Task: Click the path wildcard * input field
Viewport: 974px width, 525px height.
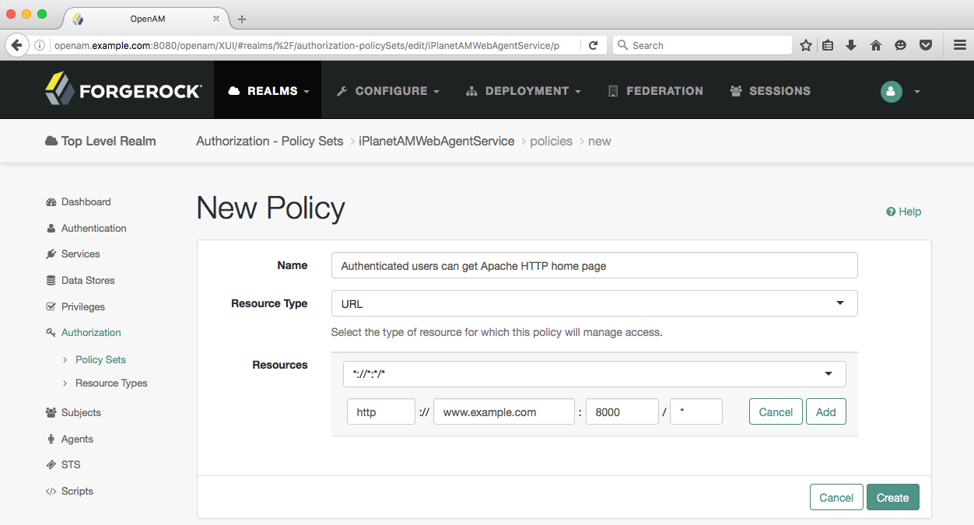Action: tap(696, 412)
